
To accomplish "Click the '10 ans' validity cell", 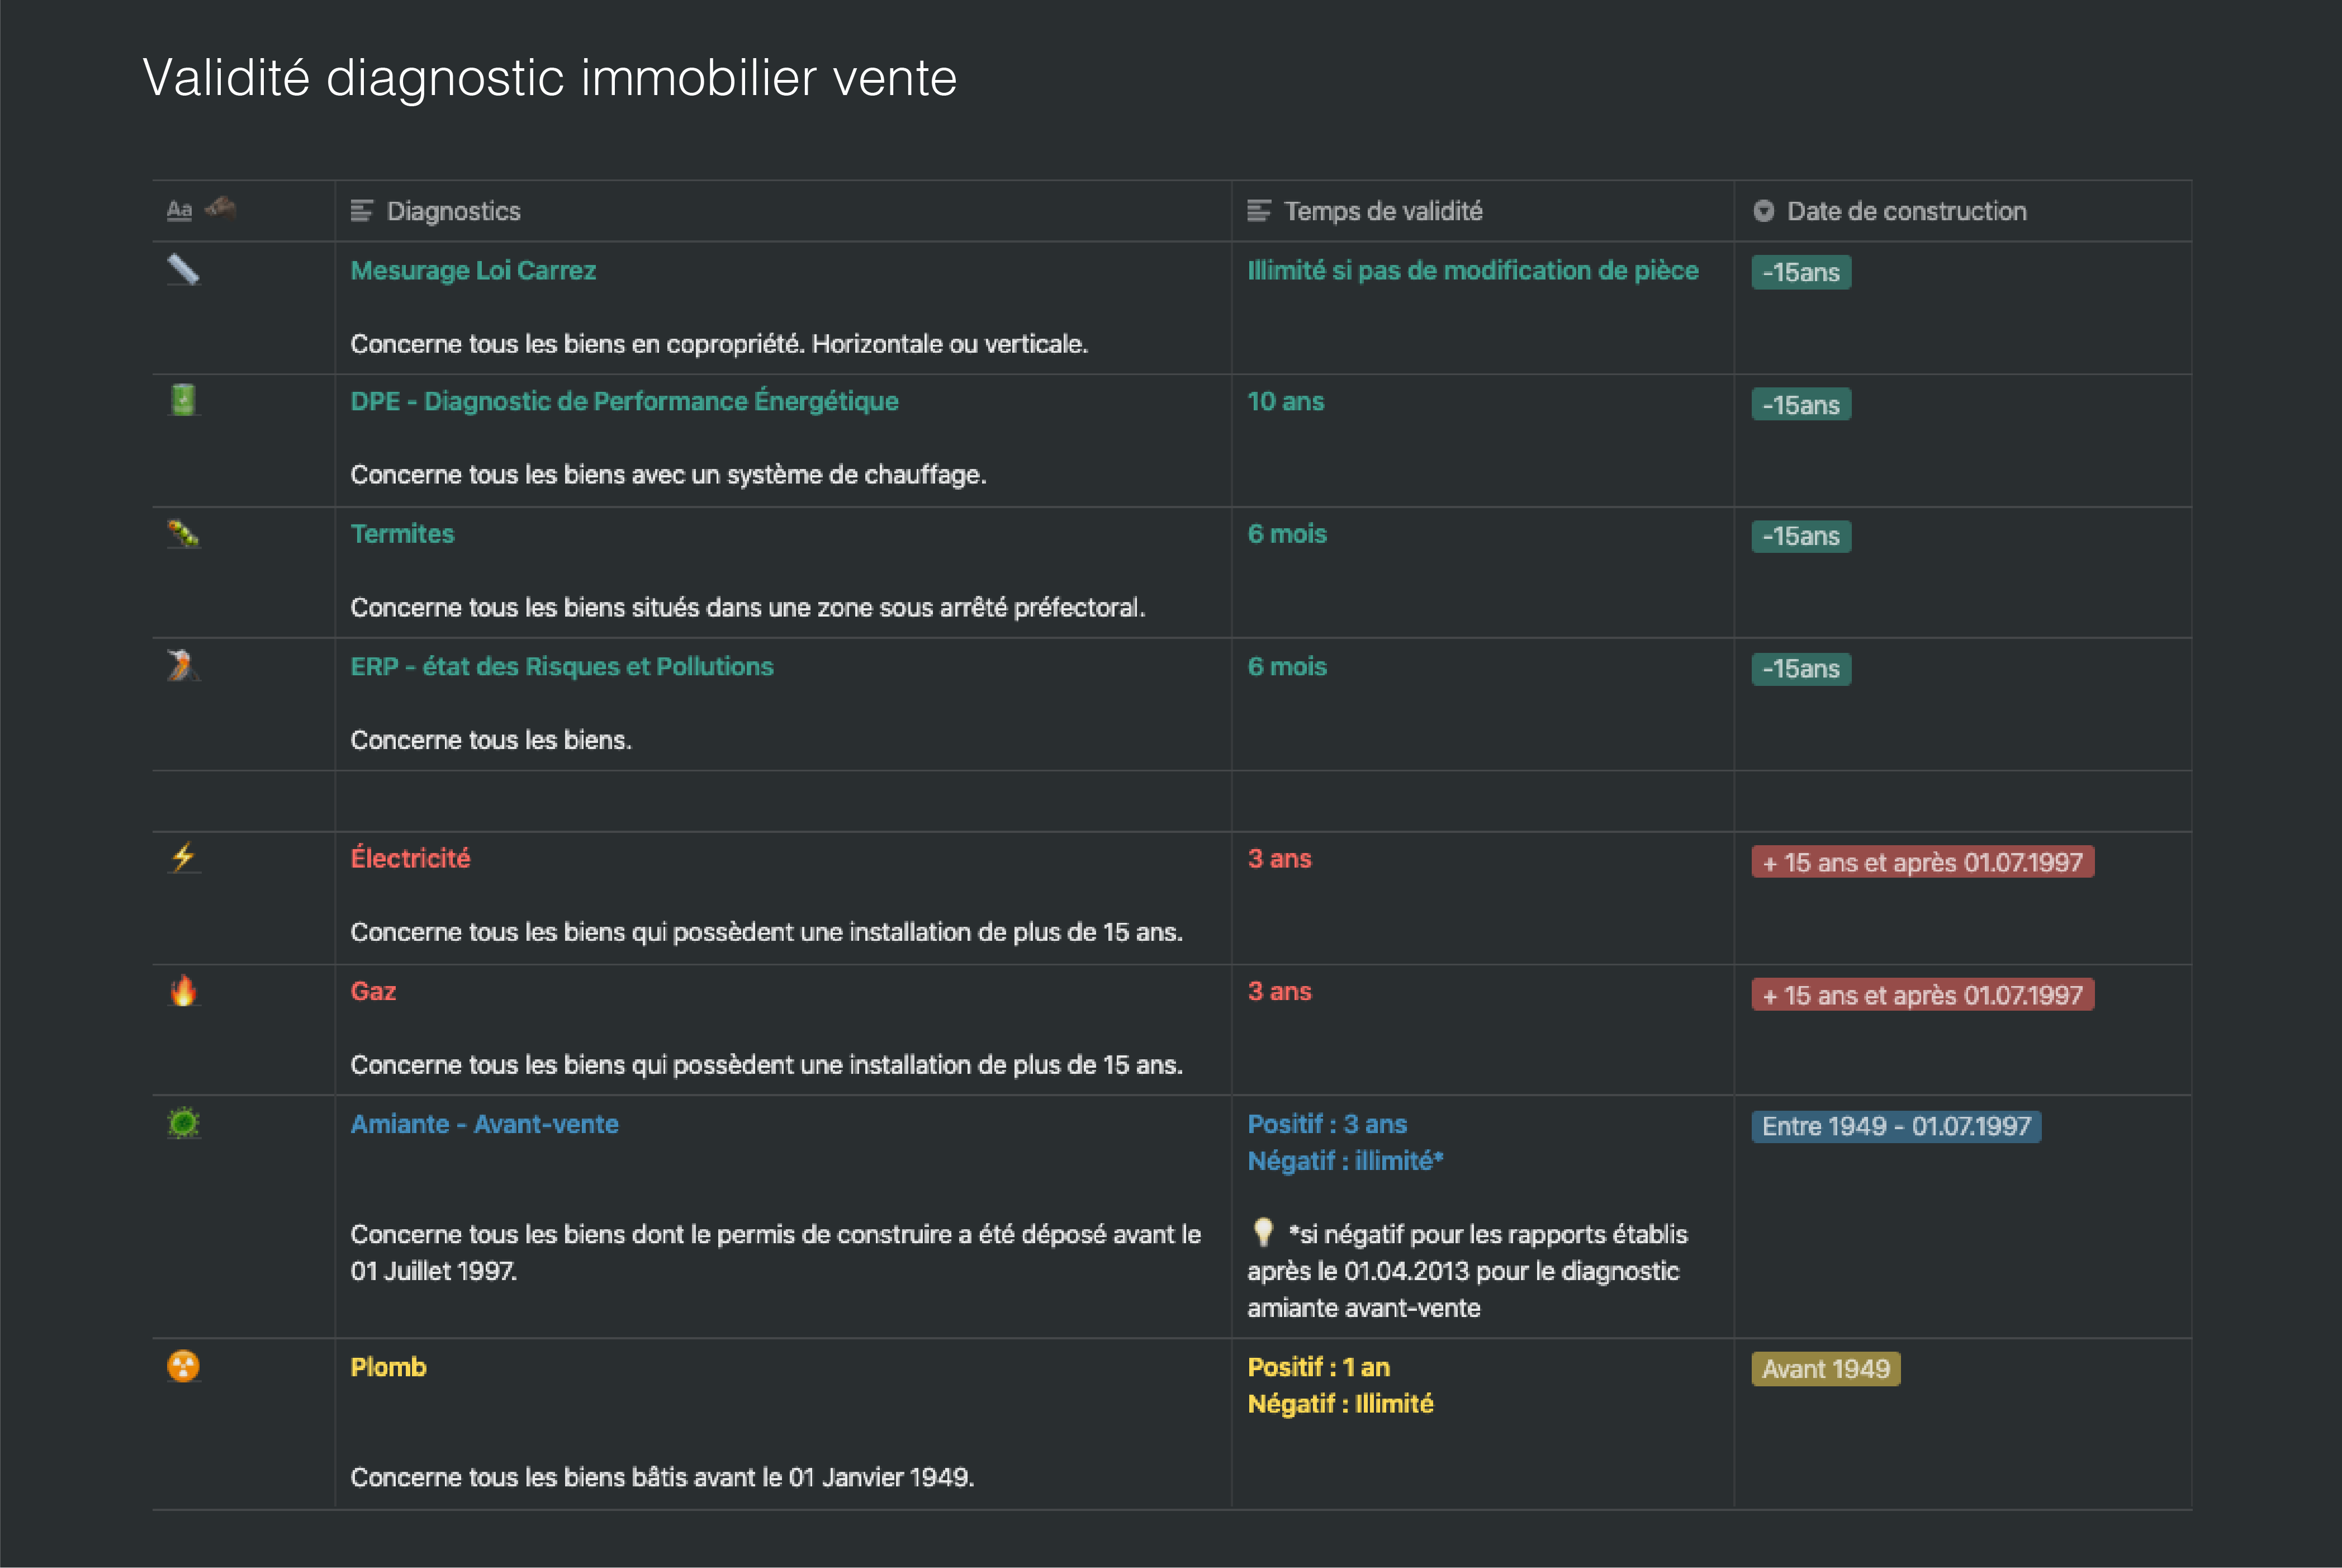I will pyautogui.click(x=1286, y=401).
